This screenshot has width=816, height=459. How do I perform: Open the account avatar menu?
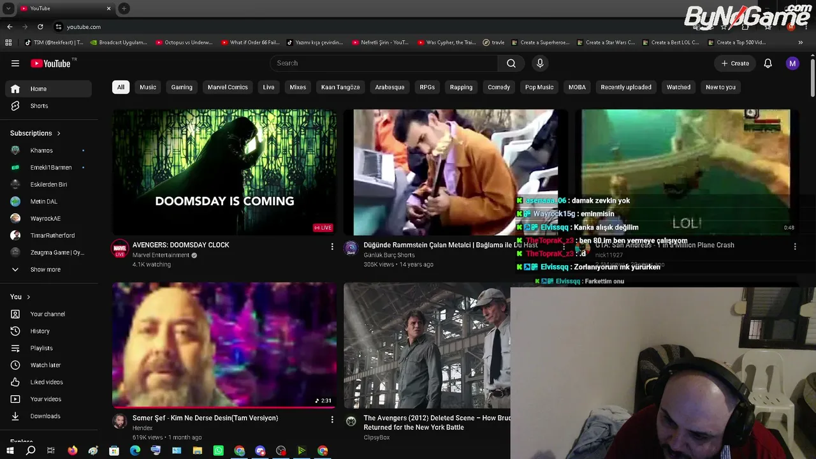tap(792, 63)
